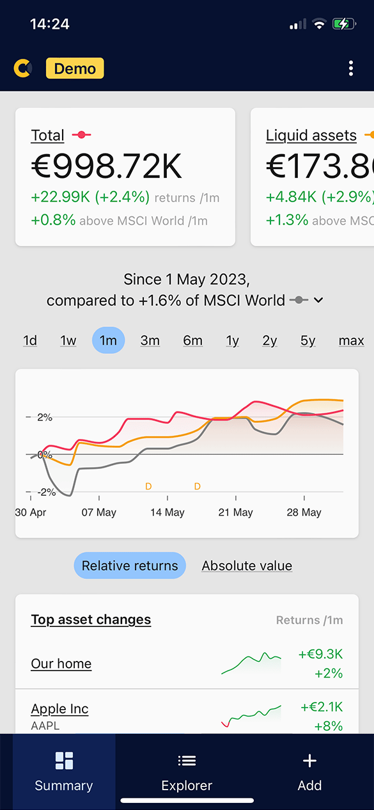Switch chart to Absolute value

[x=247, y=566]
